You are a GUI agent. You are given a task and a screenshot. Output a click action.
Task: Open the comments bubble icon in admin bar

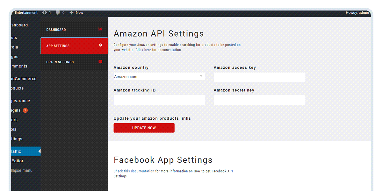click(x=57, y=13)
